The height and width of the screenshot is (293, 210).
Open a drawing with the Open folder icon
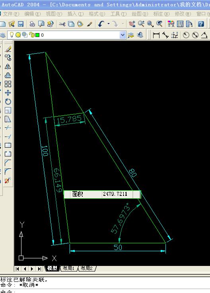tap(12, 24)
